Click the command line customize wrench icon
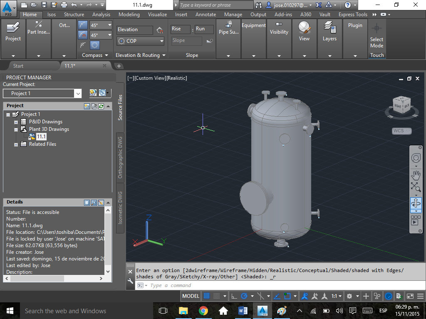426x319 pixels. (130, 281)
